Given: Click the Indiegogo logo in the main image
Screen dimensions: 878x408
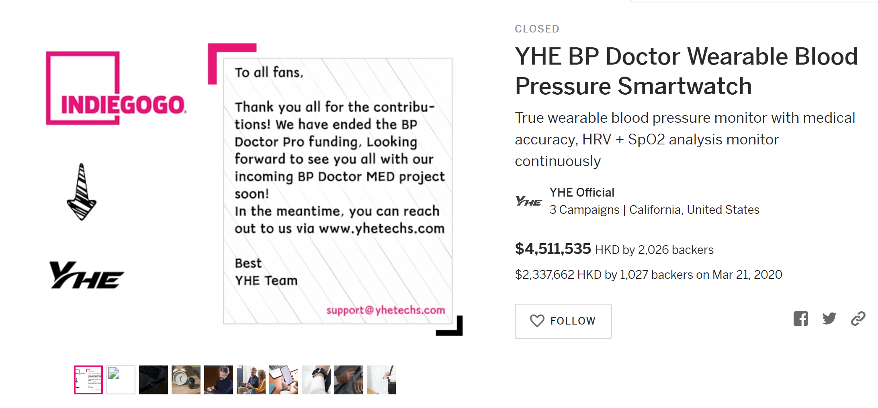Looking at the screenshot, I should pyautogui.click(x=116, y=88).
